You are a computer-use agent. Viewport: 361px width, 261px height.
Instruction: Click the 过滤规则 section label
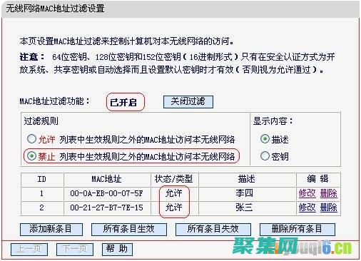pyautogui.click(x=41, y=121)
